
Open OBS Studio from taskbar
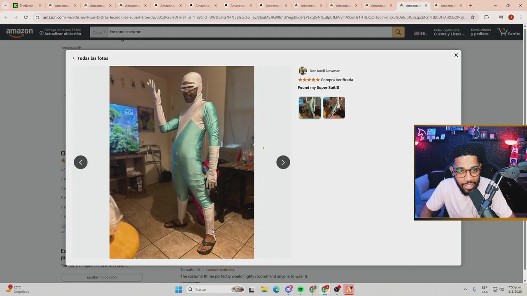click(337, 289)
